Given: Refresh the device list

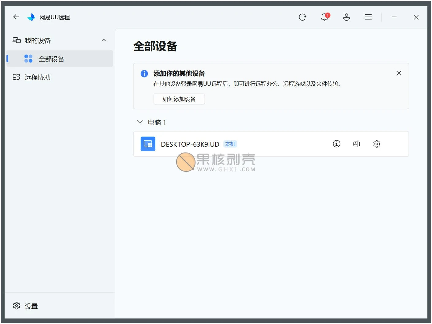Looking at the screenshot, I should coord(303,17).
